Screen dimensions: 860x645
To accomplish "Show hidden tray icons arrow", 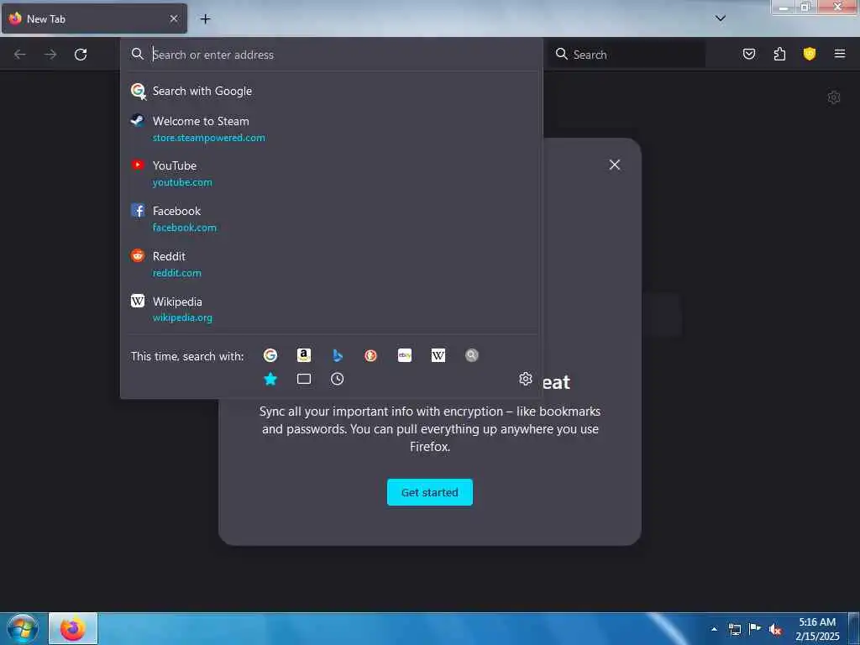I will 714,629.
